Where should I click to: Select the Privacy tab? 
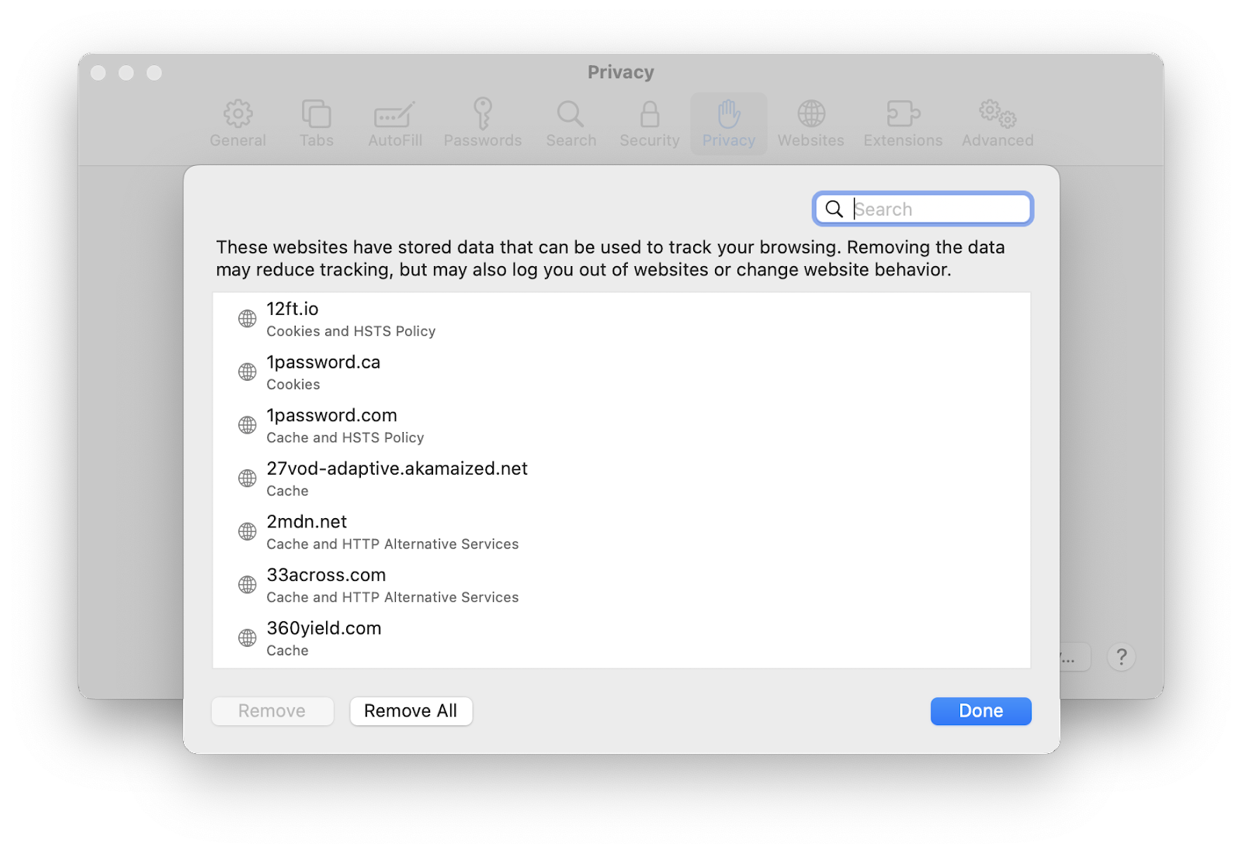click(728, 123)
